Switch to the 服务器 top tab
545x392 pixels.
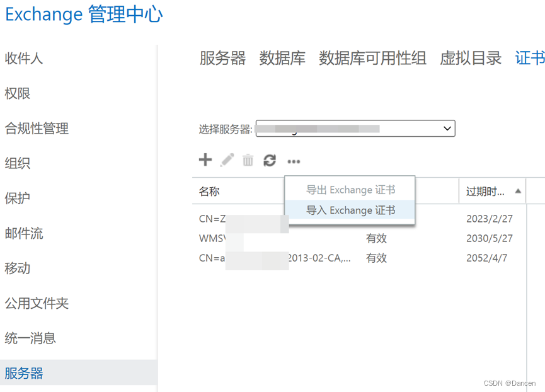[x=222, y=58]
